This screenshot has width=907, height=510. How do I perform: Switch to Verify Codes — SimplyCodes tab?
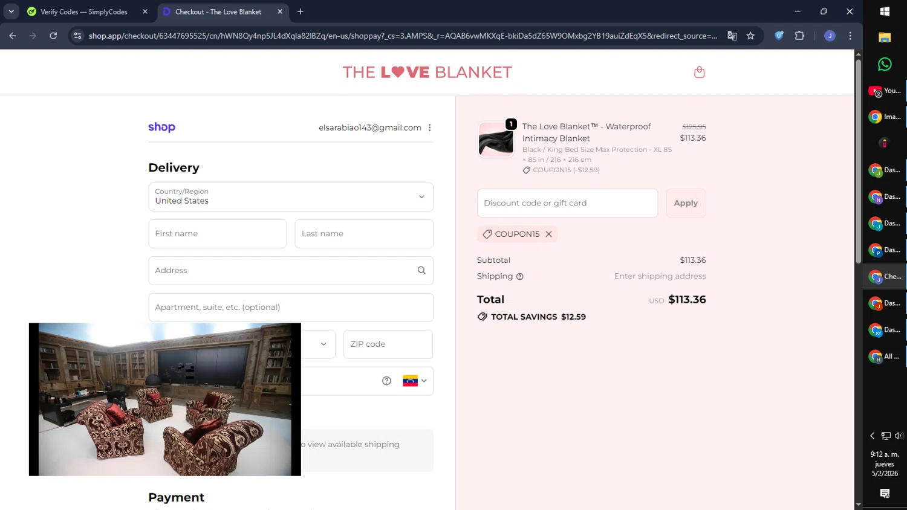click(83, 11)
